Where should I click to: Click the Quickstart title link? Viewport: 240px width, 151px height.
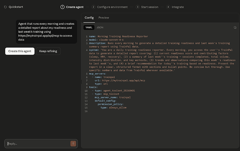point(16,7)
